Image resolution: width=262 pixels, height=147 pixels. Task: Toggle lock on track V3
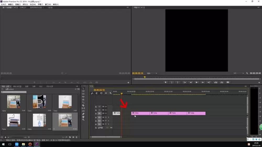[96, 107]
